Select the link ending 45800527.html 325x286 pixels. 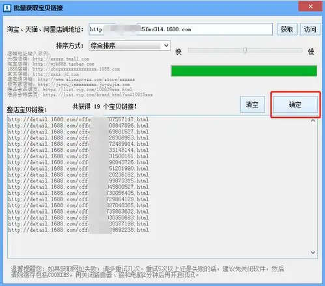pyautogui.click(x=78, y=187)
